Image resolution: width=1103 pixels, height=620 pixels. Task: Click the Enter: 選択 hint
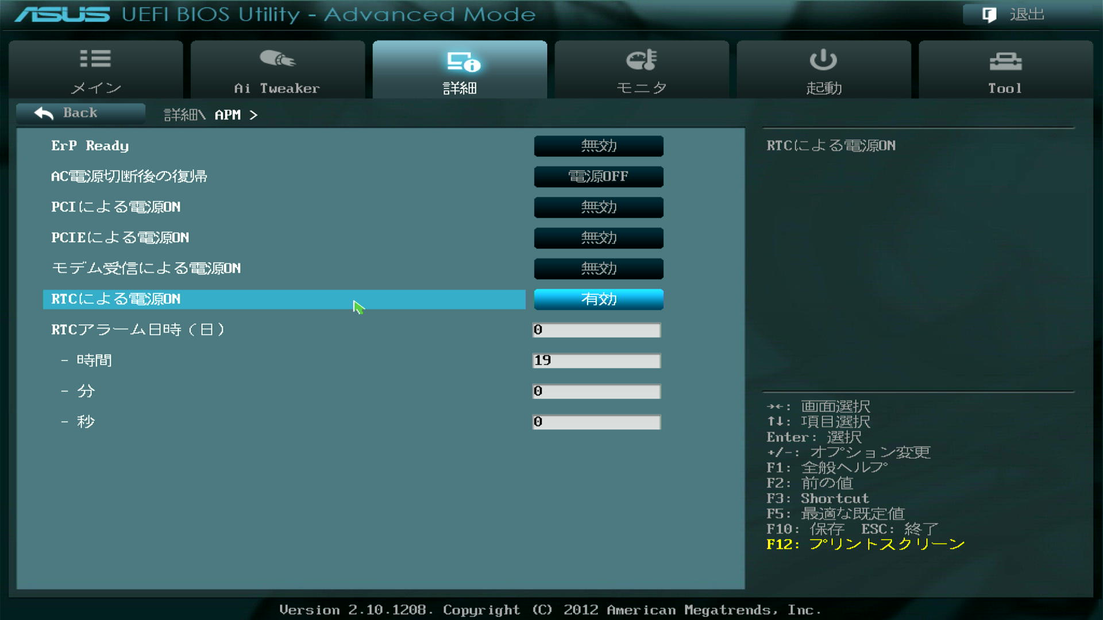814,437
